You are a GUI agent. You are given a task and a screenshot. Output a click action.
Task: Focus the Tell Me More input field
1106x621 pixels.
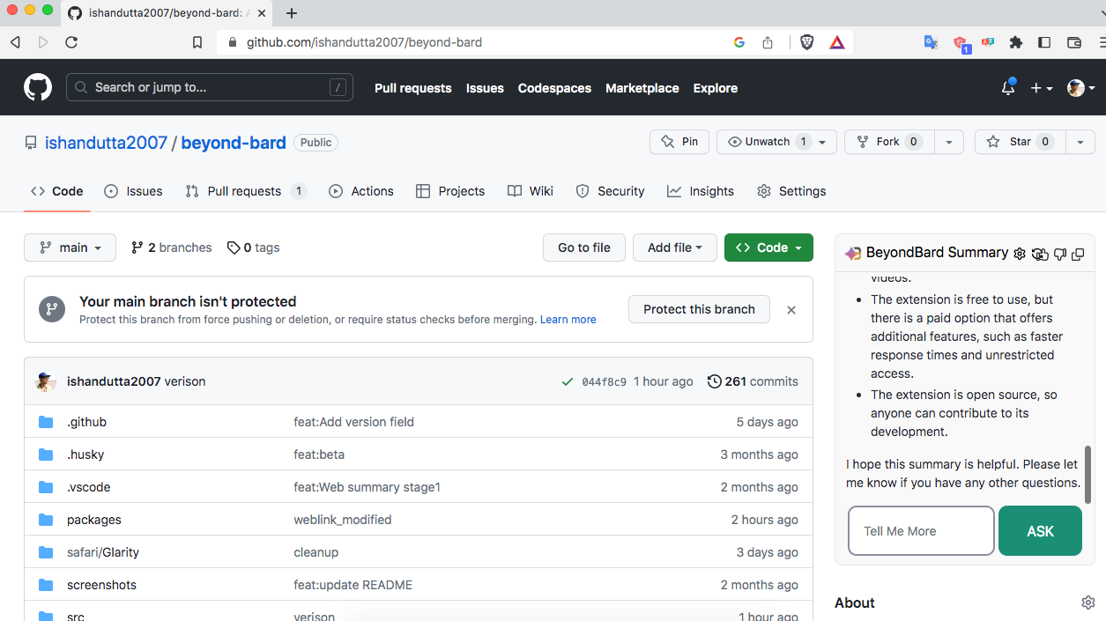pos(921,531)
